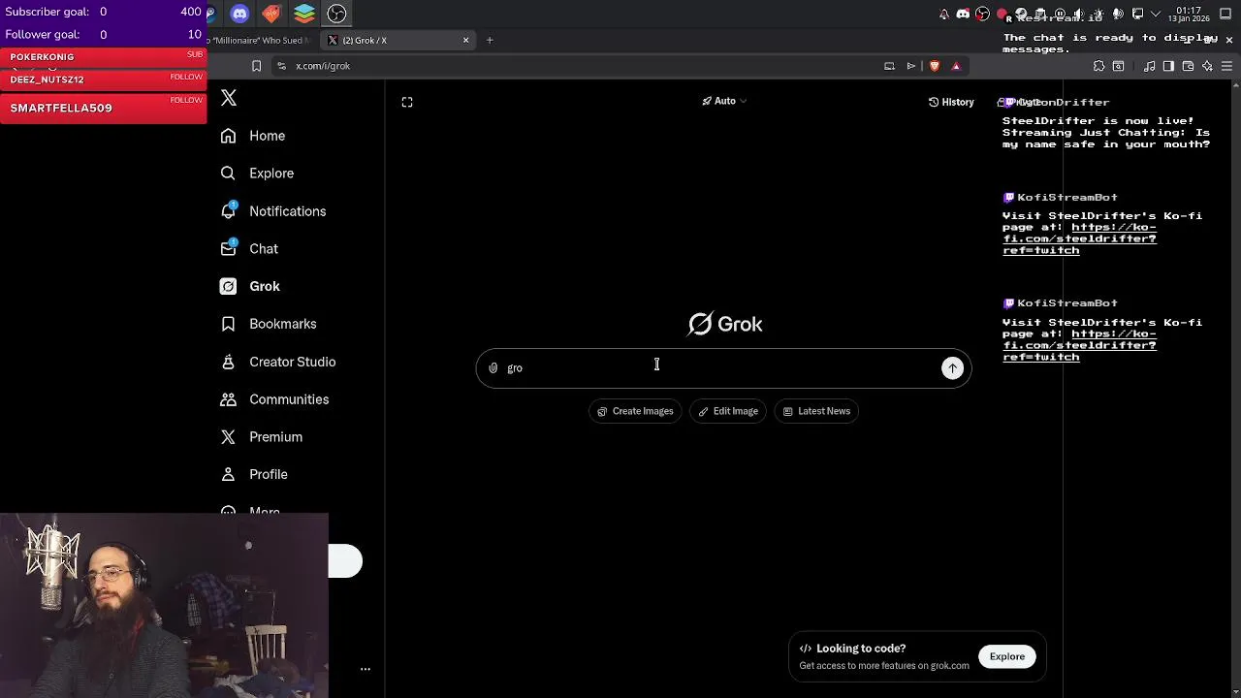Open Premium in the sidebar
Viewport: 1241px width, 698px height.
[x=262, y=437]
